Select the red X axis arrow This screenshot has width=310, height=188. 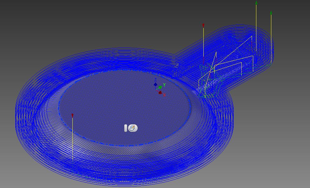(160, 92)
